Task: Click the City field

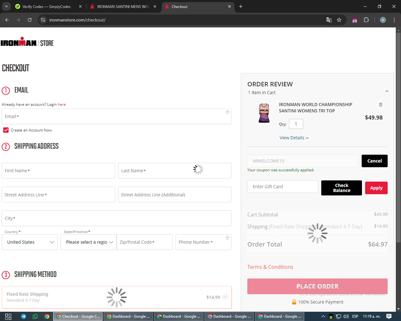Action: (116, 218)
